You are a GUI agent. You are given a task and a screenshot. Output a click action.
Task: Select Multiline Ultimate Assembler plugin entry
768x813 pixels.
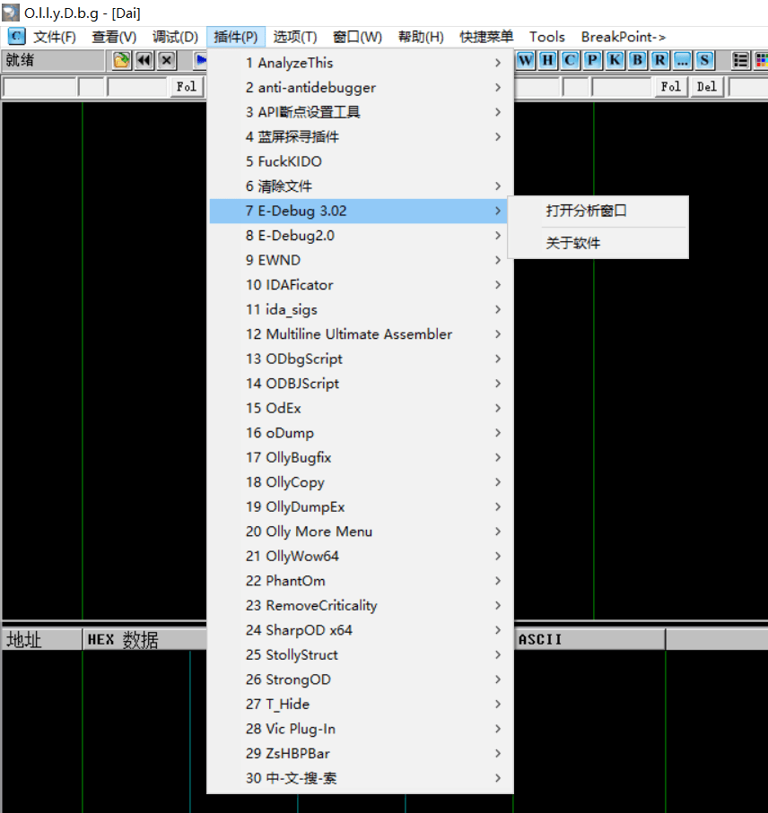pyautogui.click(x=360, y=334)
